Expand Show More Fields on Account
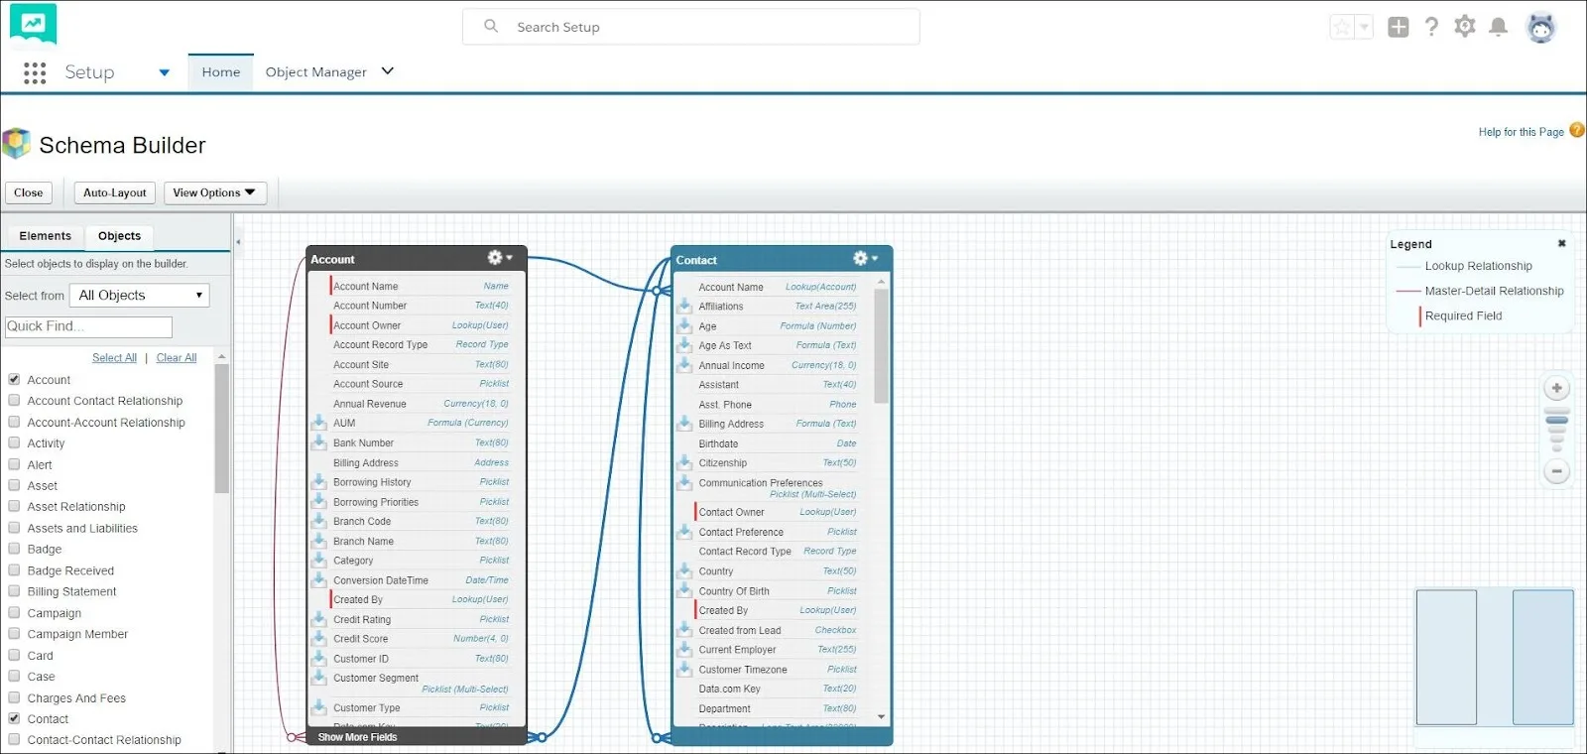The image size is (1587, 754). 357,737
